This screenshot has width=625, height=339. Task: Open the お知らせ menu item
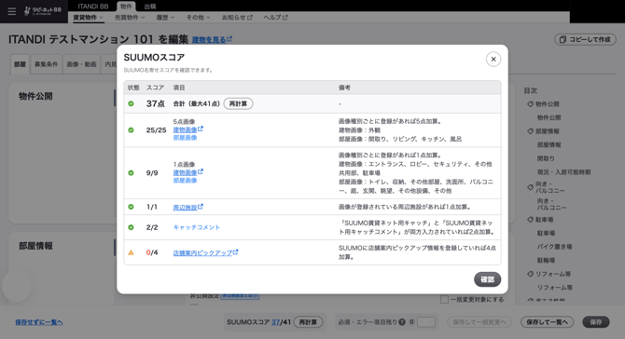237,18
